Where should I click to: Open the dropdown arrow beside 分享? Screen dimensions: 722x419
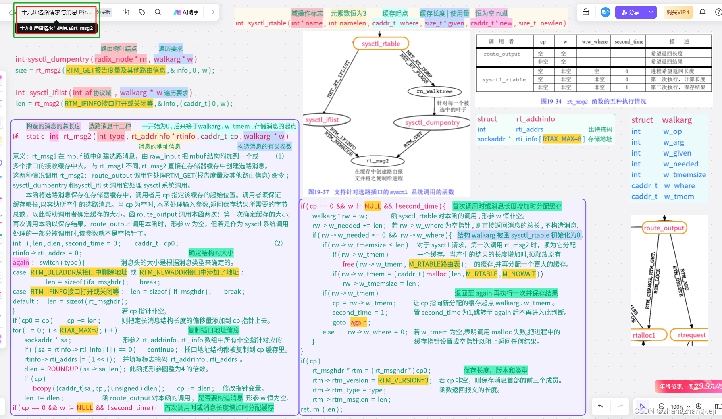(x=651, y=12)
